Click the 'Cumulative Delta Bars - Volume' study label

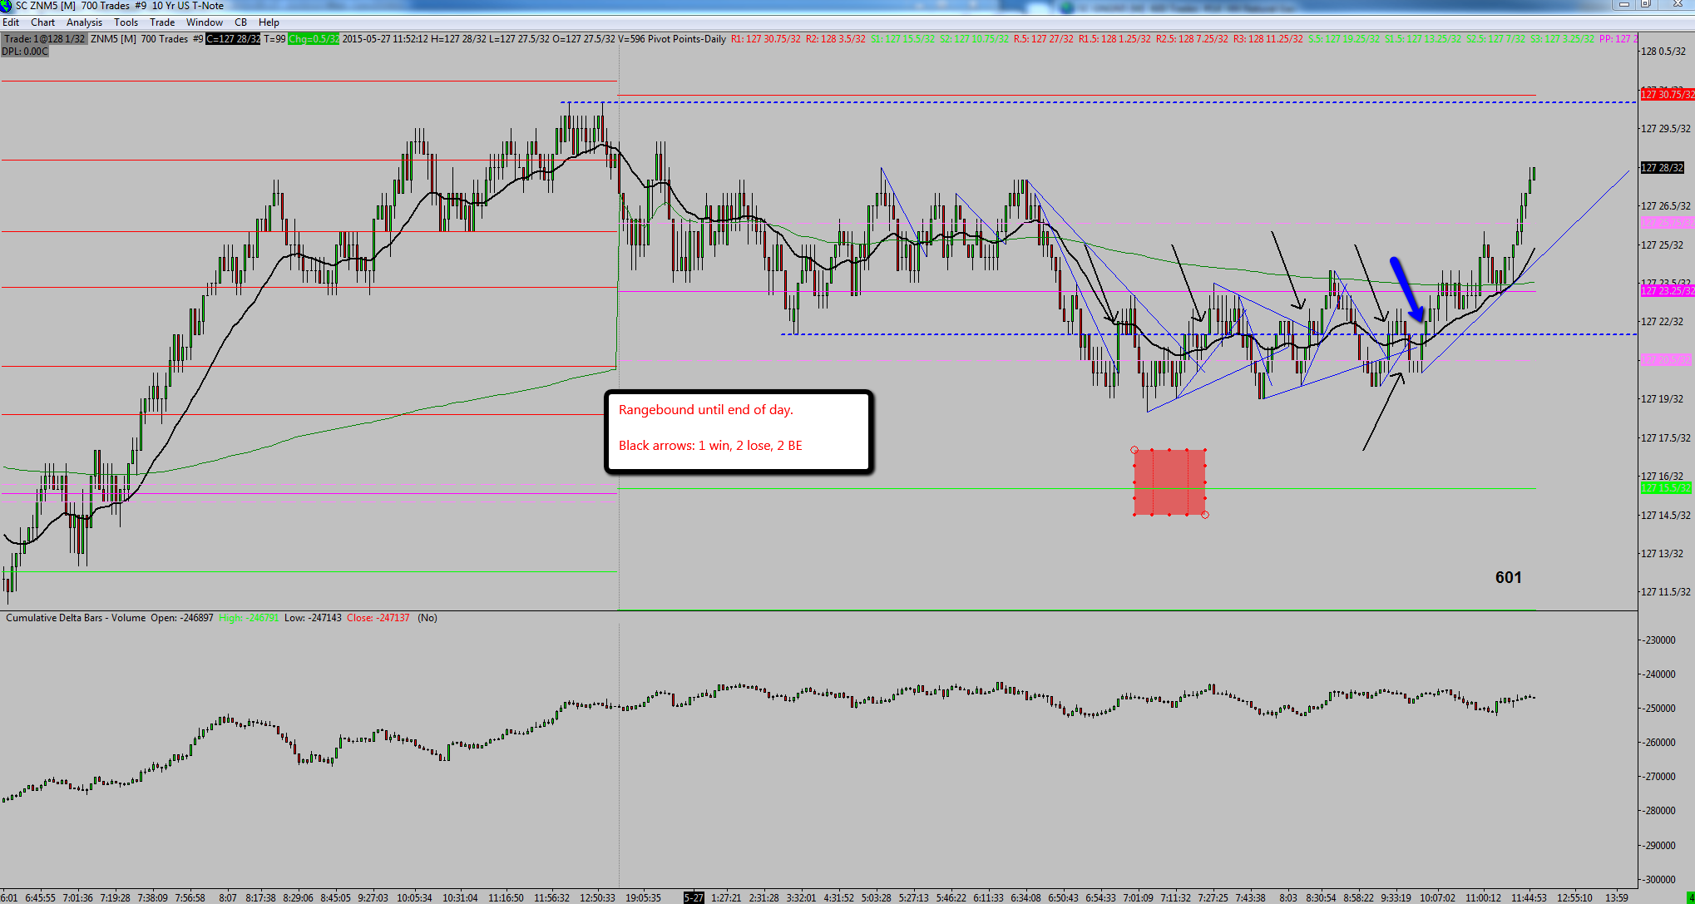click(x=76, y=618)
